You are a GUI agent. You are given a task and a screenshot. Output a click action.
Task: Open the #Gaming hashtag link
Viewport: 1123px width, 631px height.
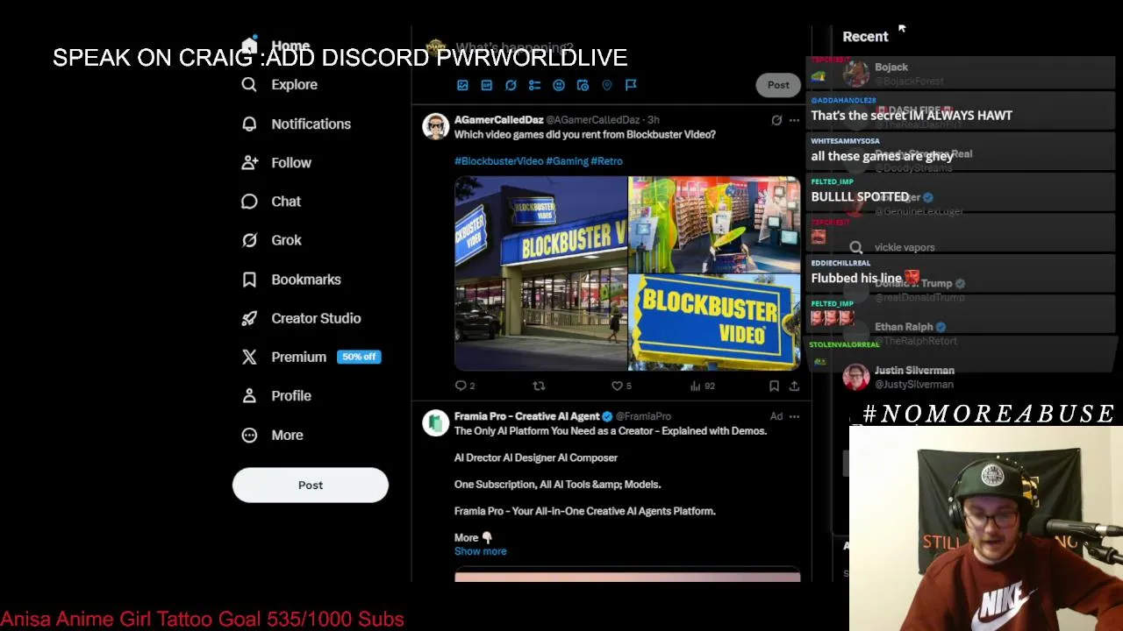tap(567, 161)
